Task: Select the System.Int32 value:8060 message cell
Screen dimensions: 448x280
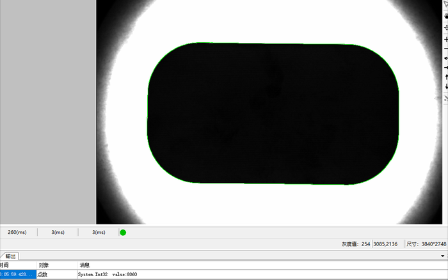Action: [262, 274]
